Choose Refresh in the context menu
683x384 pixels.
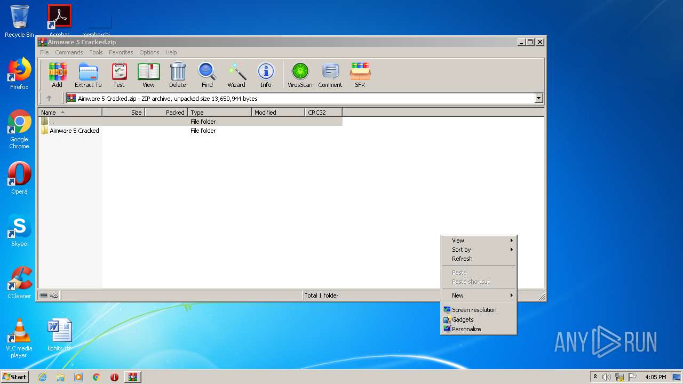coord(479,259)
